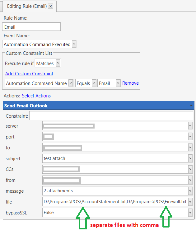Collapse the Send Email Outlook action

click(x=191, y=106)
